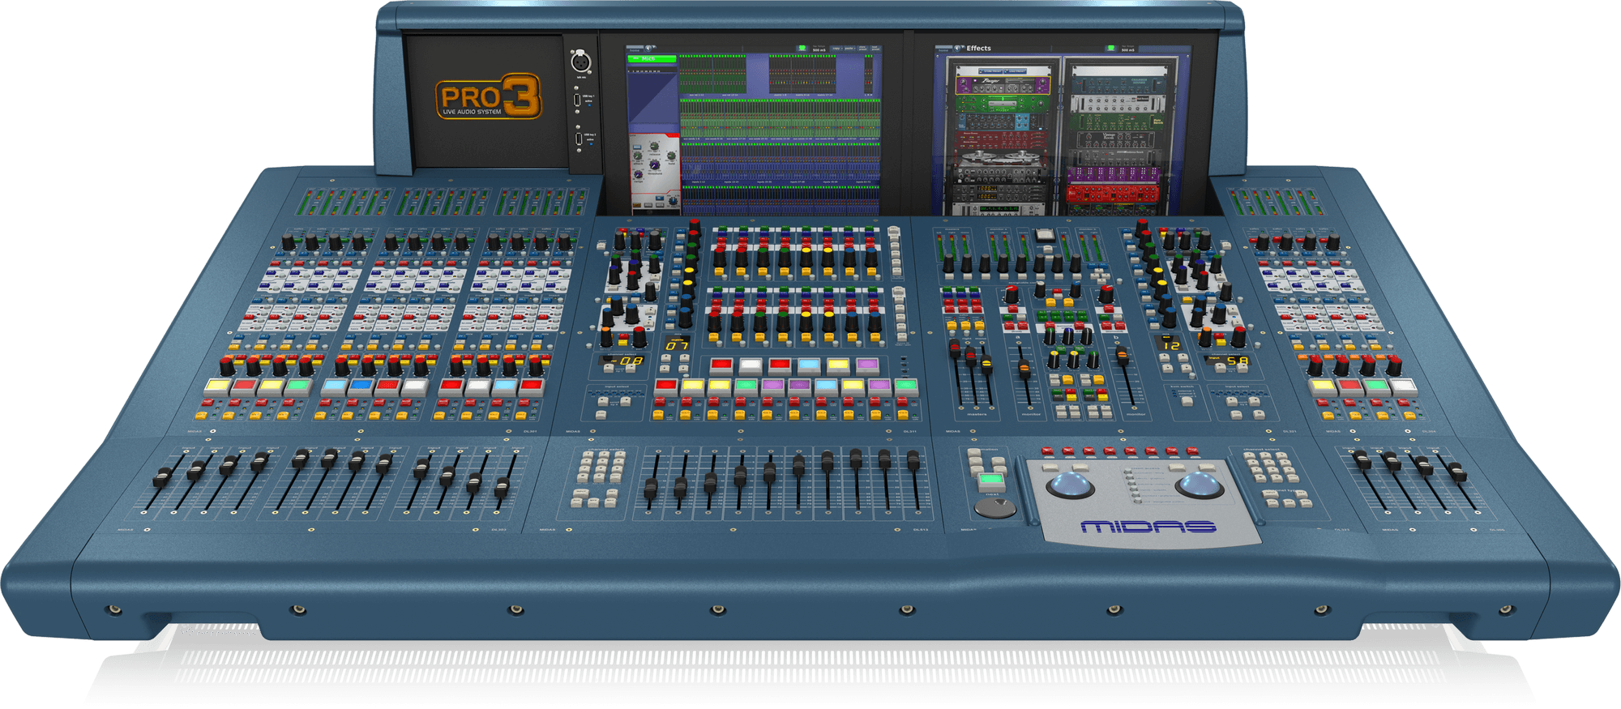Select the lower USB port beside the logo
The image size is (1621, 709).
(578, 139)
